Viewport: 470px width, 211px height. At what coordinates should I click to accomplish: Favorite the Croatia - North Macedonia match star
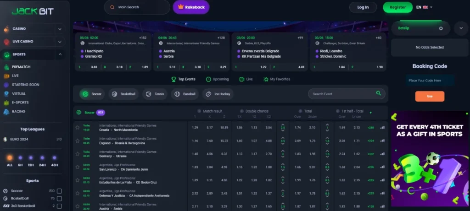[77, 128]
